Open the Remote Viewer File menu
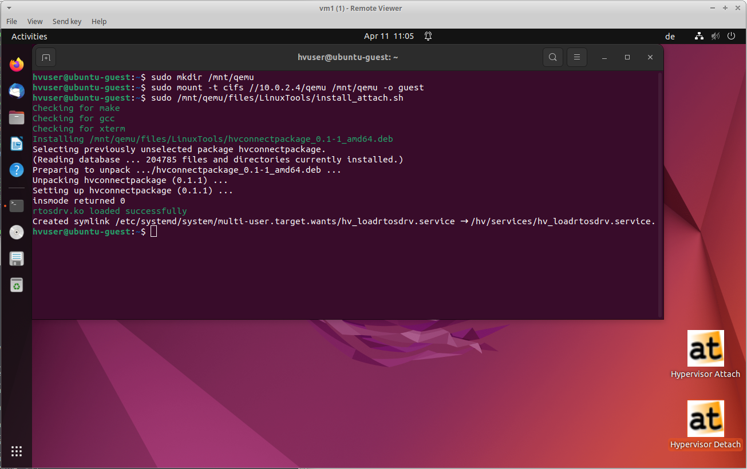This screenshot has width=747, height=469. [11, 21]
